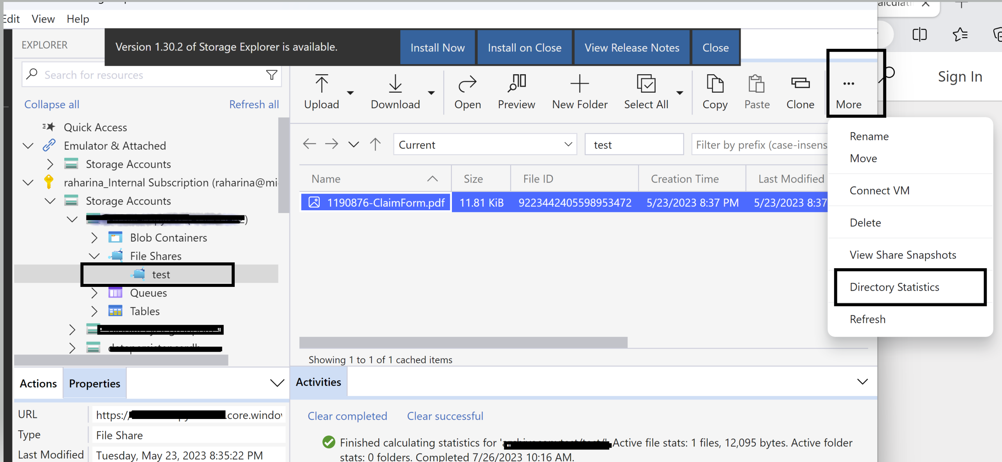This screenshot has height=462, width=1002.
Task: Choose Directory Statistics from the More menu
Action: coord(894,287)
